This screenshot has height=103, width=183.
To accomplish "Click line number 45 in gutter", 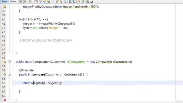I will (x=4, y=41).
